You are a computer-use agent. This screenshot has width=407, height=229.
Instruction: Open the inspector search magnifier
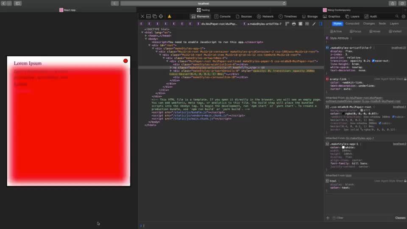[x=397, y=17]
